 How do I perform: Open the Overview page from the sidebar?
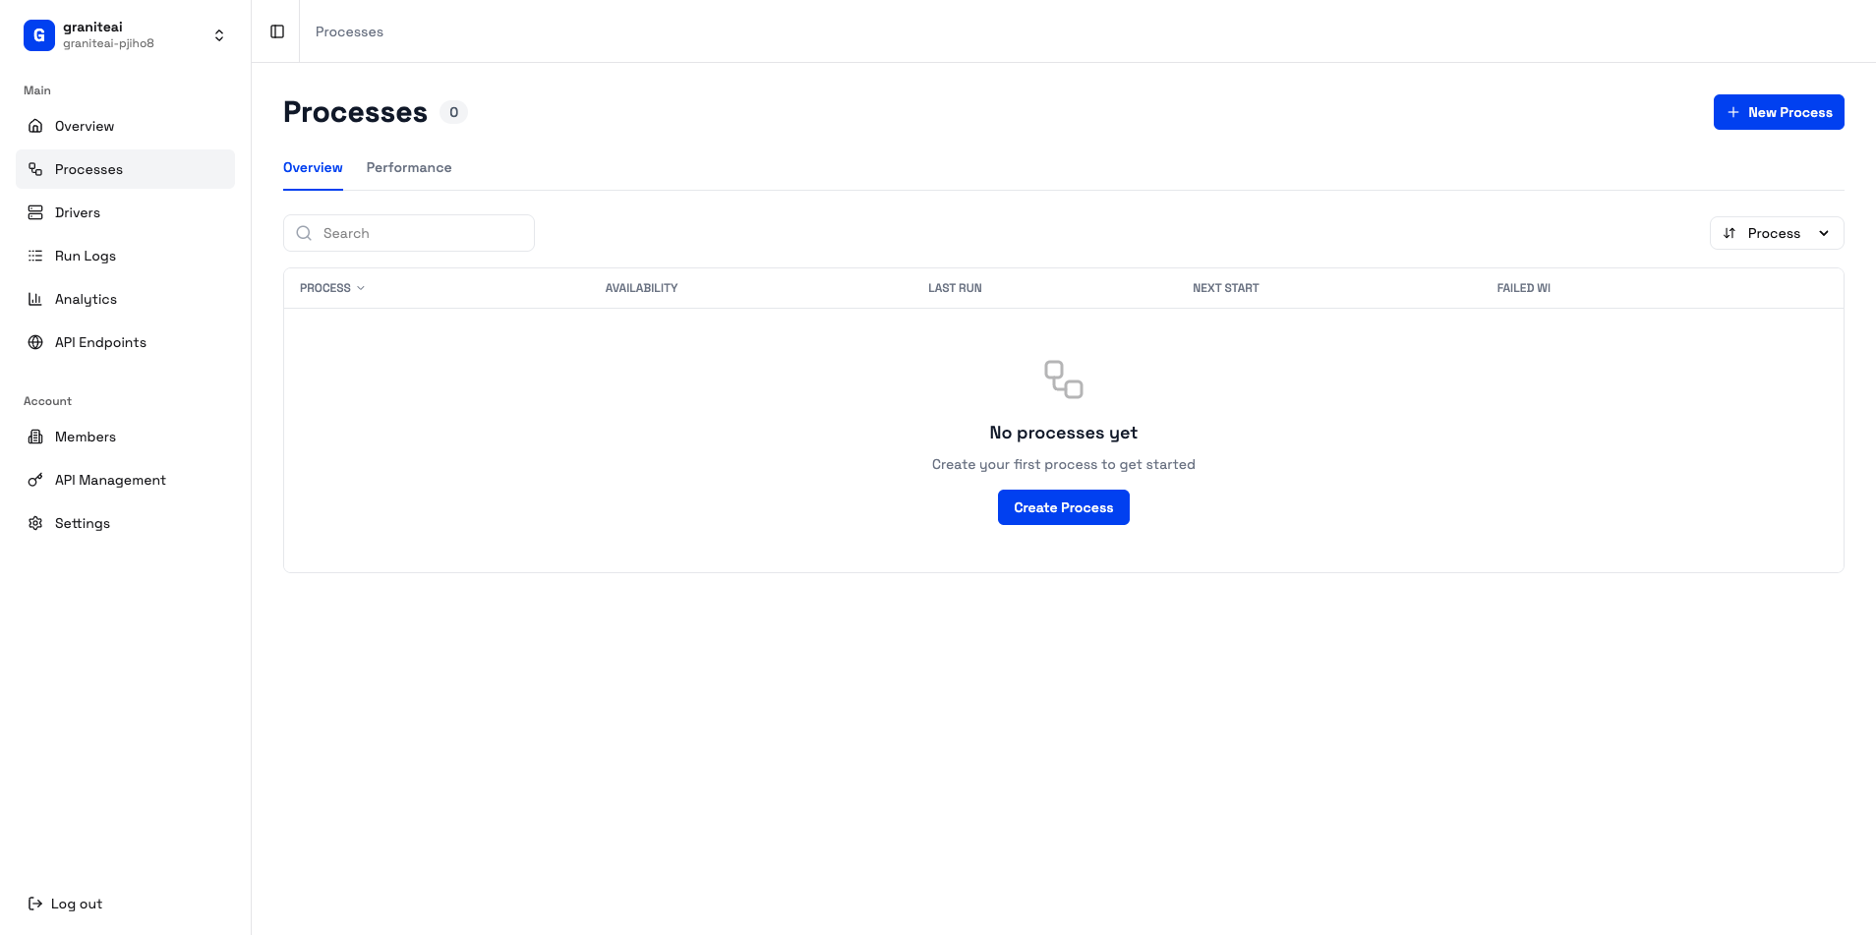(x=85, y=126)
